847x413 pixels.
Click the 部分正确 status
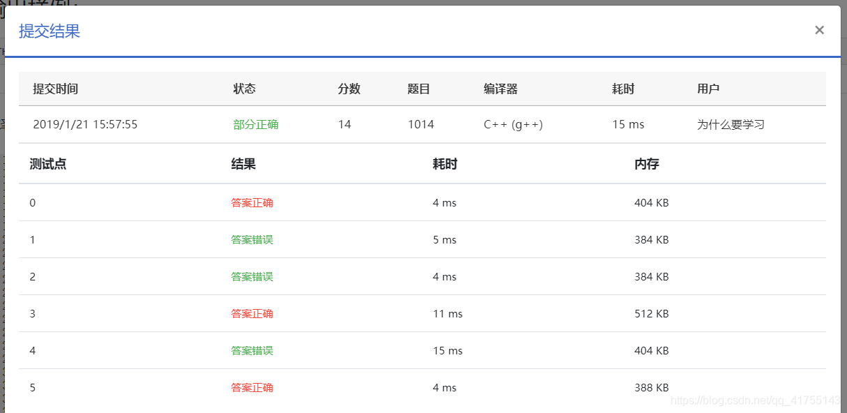pyautogui.click(x=256, y=125)
